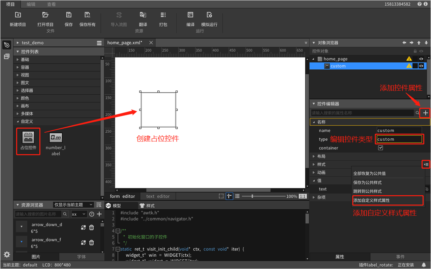Click the 保存 (save) toolbar icon
Viewport: 431px width, 269px height.
pos(69,15)
